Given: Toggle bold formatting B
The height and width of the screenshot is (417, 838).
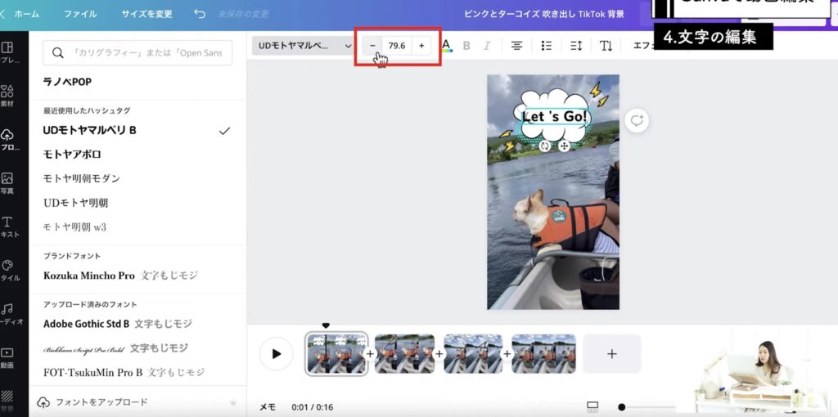Looking at the screenshot, I should (466, 46).
